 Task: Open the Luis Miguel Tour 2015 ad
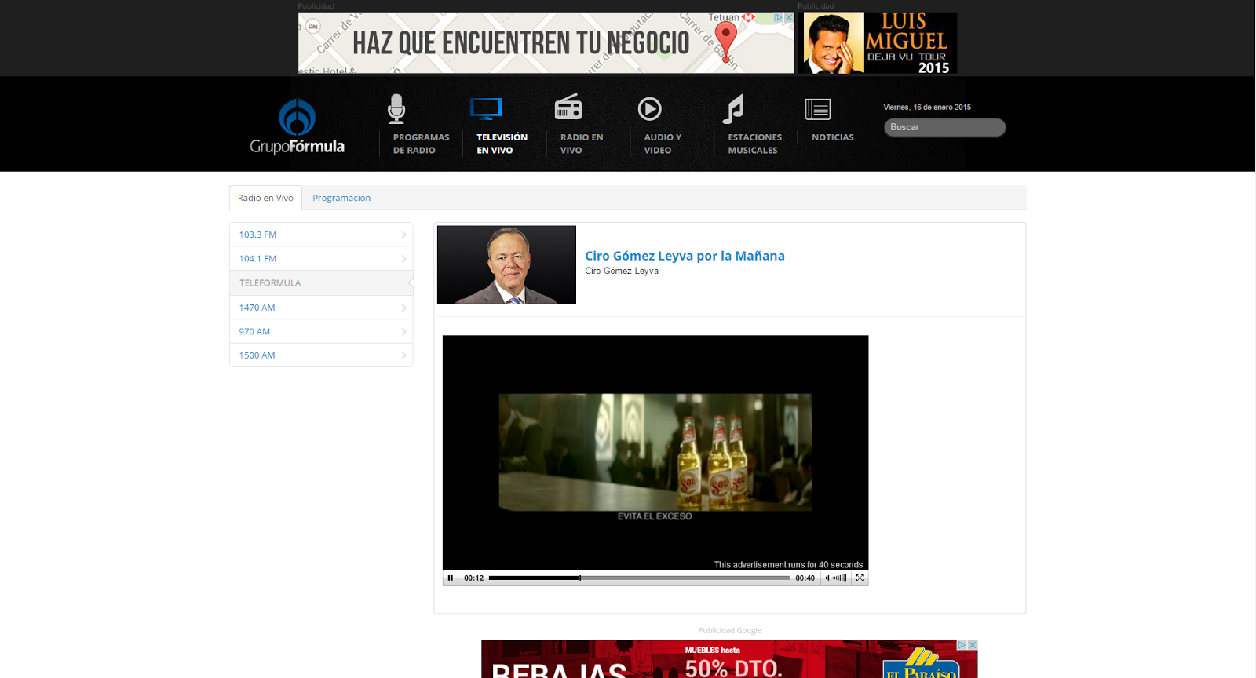tap(877, 43)
